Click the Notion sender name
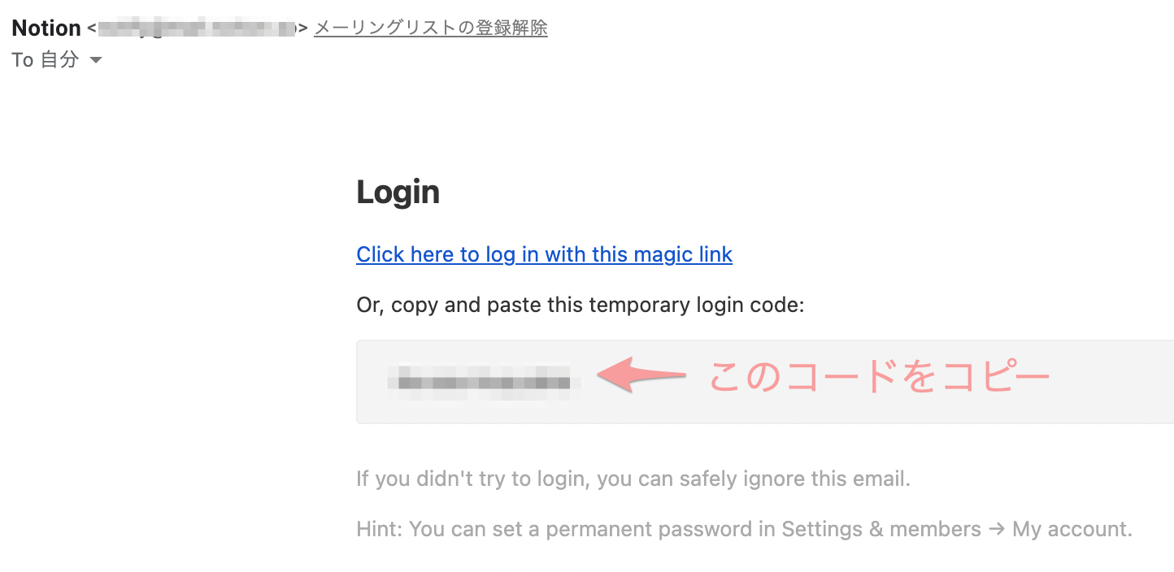Viewport: 1174px width, 572px height. tap(46, 28)
